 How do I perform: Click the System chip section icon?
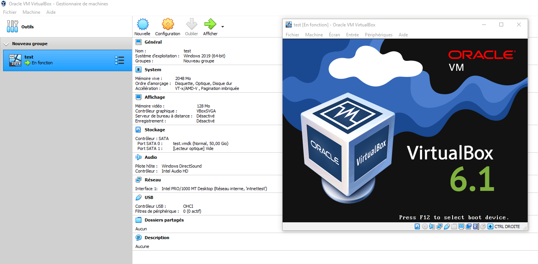click(138, 70)
